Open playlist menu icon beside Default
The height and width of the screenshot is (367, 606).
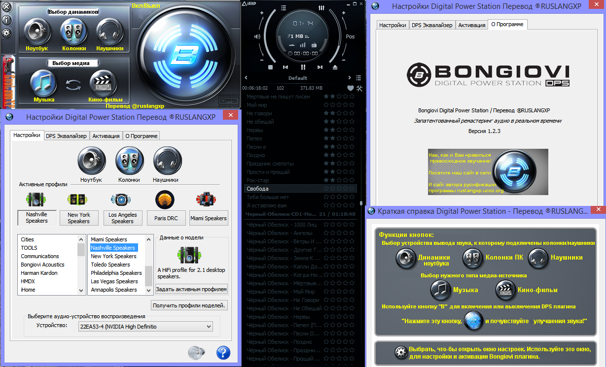pyautogui.click(x=358, y=78)
